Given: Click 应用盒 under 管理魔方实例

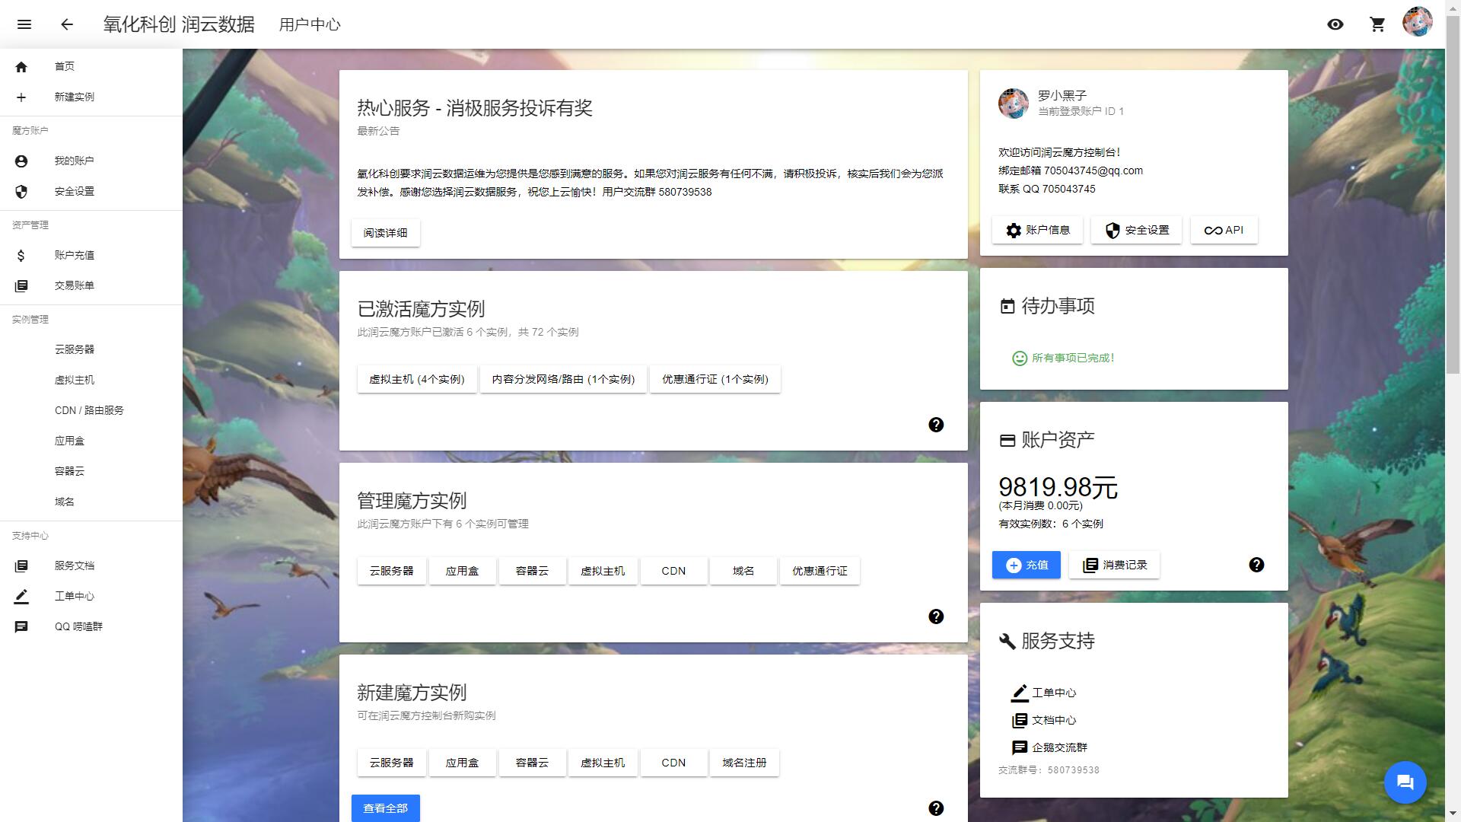Looking at the screenshot, I should (x=462, y=571).
